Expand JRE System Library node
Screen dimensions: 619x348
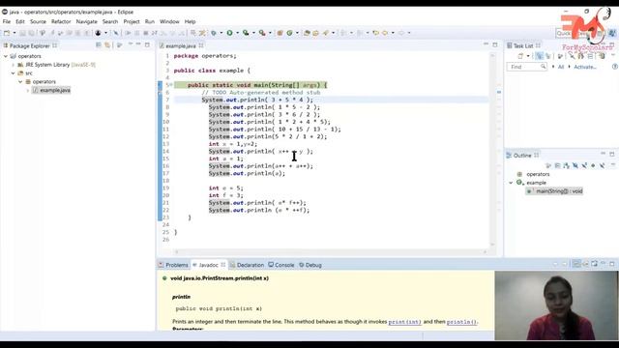(x=13, y=65)
